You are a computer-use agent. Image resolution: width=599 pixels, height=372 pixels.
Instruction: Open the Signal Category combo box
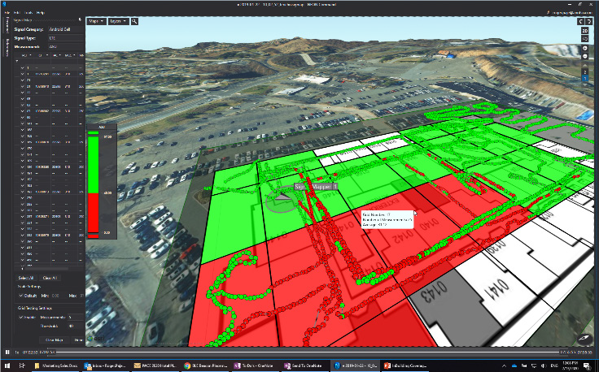66,29
